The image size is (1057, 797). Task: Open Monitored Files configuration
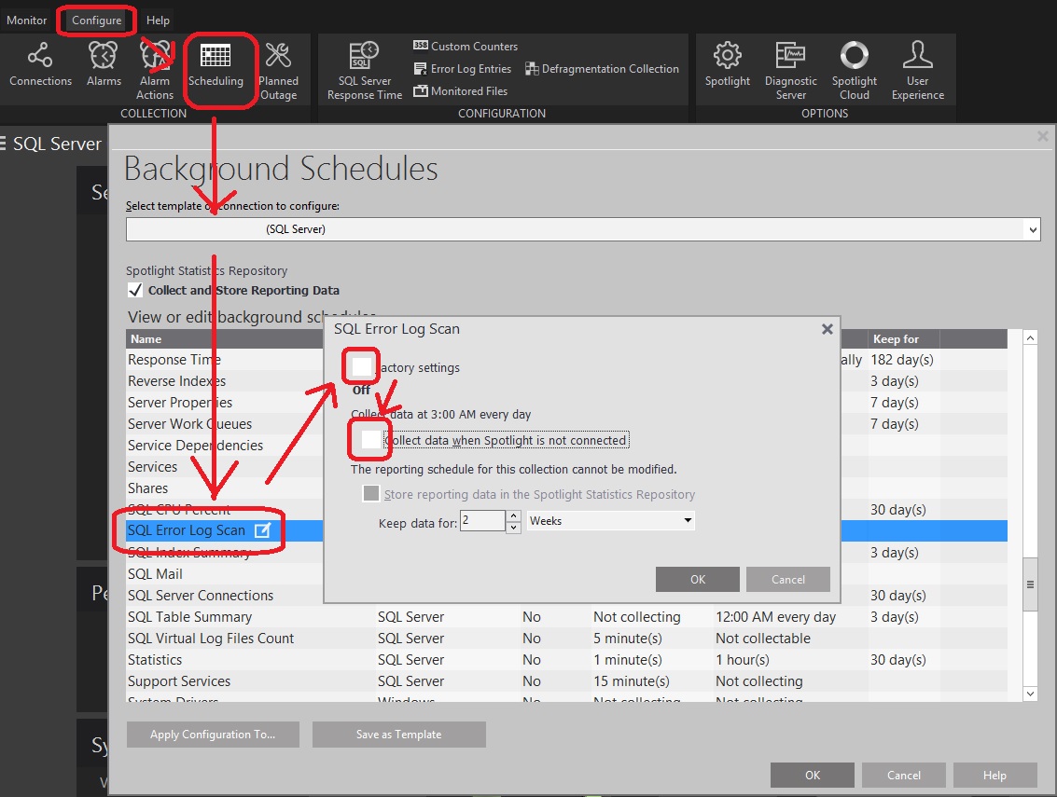tap(461, 91)
